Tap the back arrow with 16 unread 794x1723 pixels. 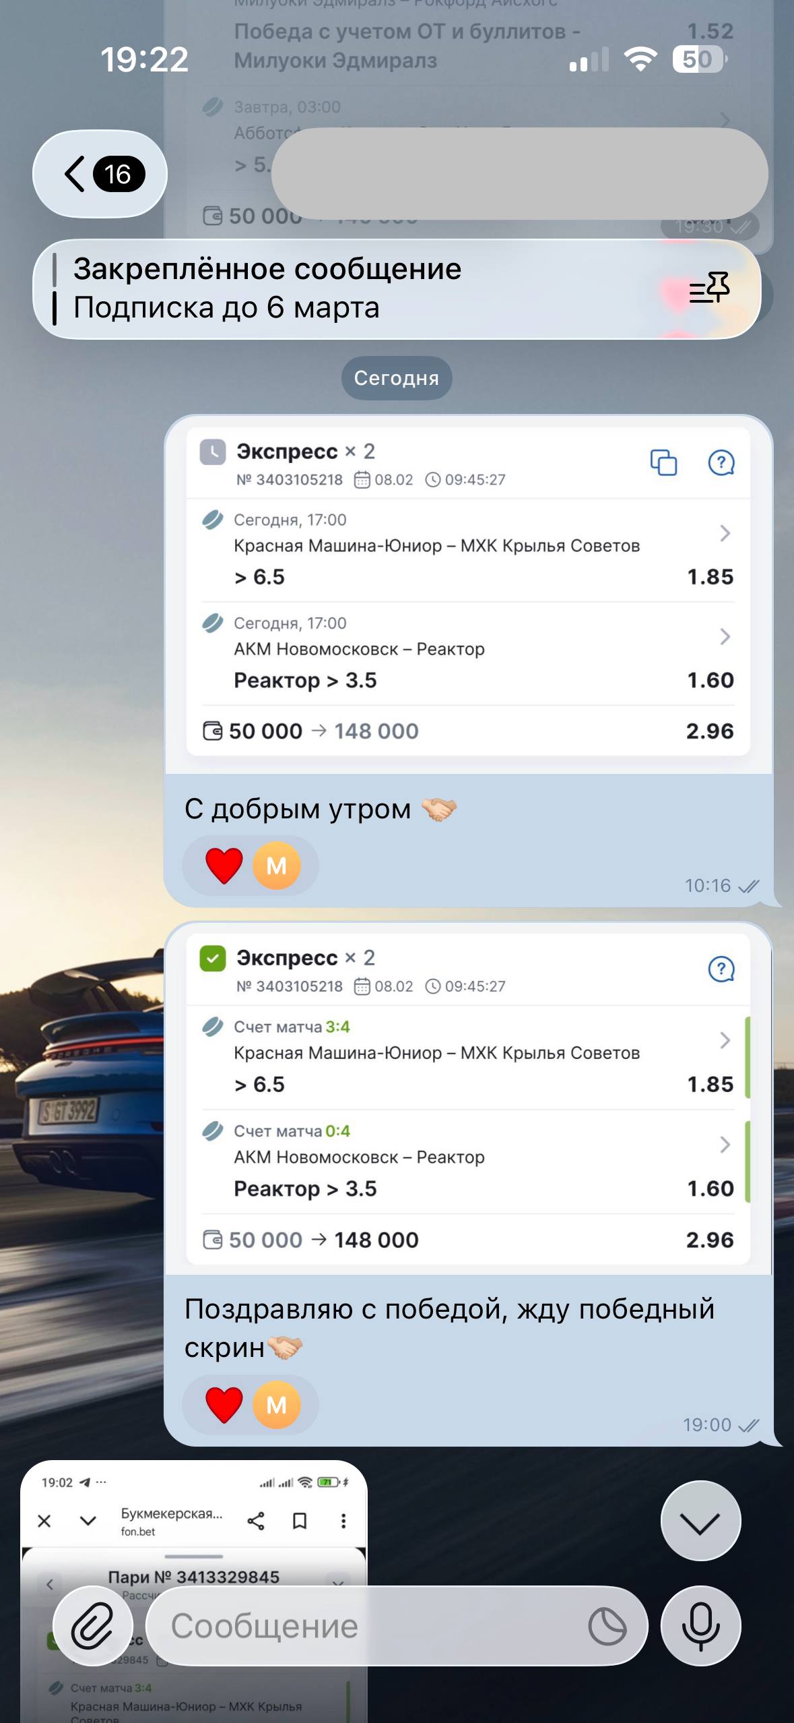tap(100, 174)
